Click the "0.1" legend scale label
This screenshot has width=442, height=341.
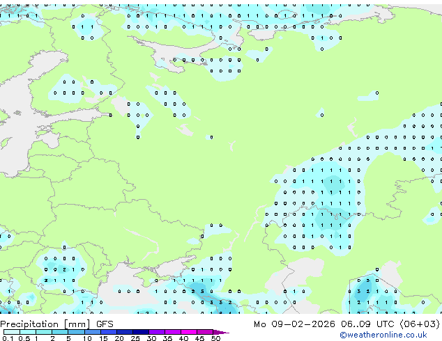pos(8,338)
